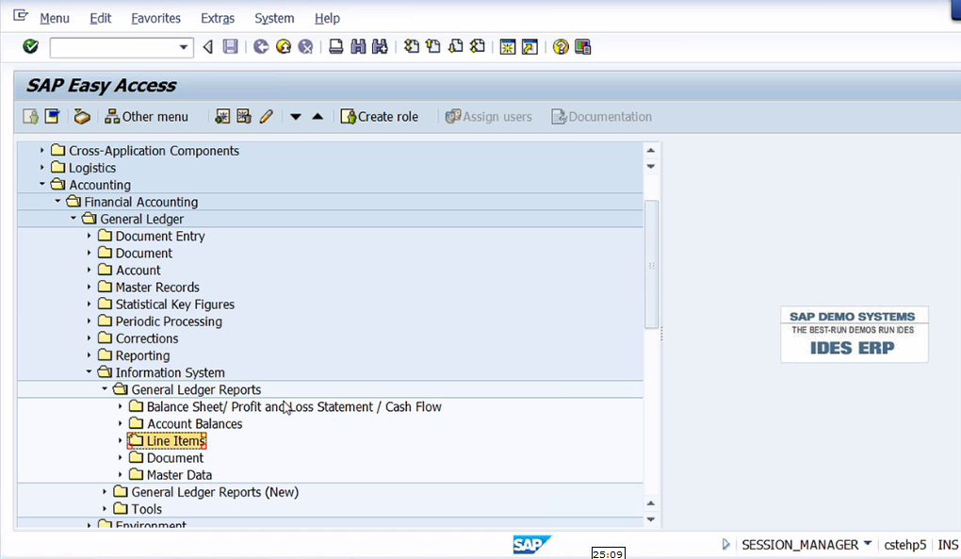The width and height of the screenshot is (961, 559).
Task: Open the Menu menu
Action: (55, 19)
